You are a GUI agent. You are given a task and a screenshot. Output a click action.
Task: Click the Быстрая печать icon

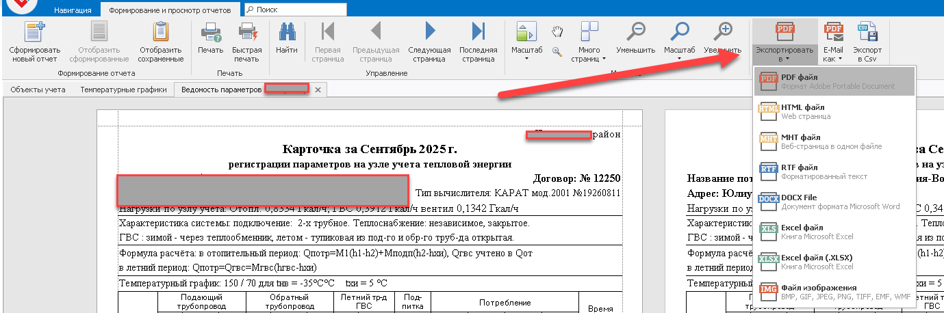coord(246,33)
